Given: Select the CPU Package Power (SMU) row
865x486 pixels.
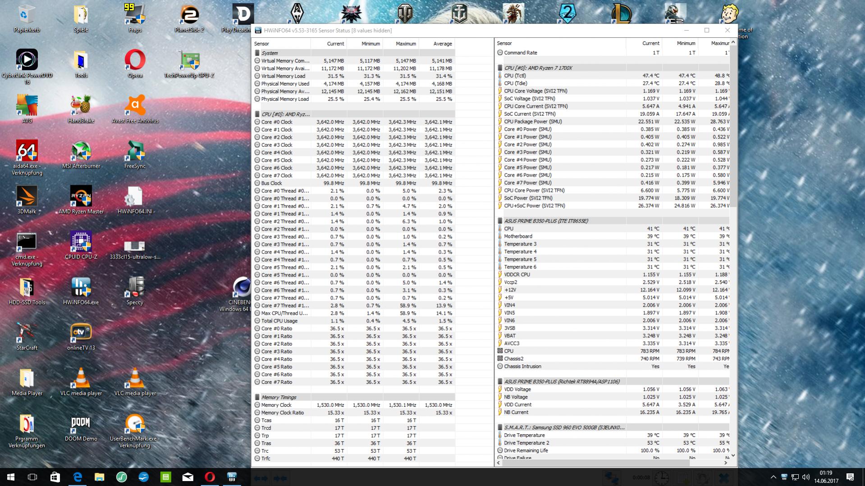Looking at the screenshot, I should click(x=613, y=122).
